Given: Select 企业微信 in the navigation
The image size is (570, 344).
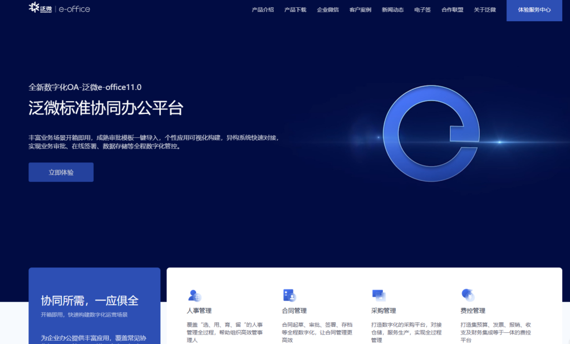Looking at the screenshot, I should click(328, 10).
